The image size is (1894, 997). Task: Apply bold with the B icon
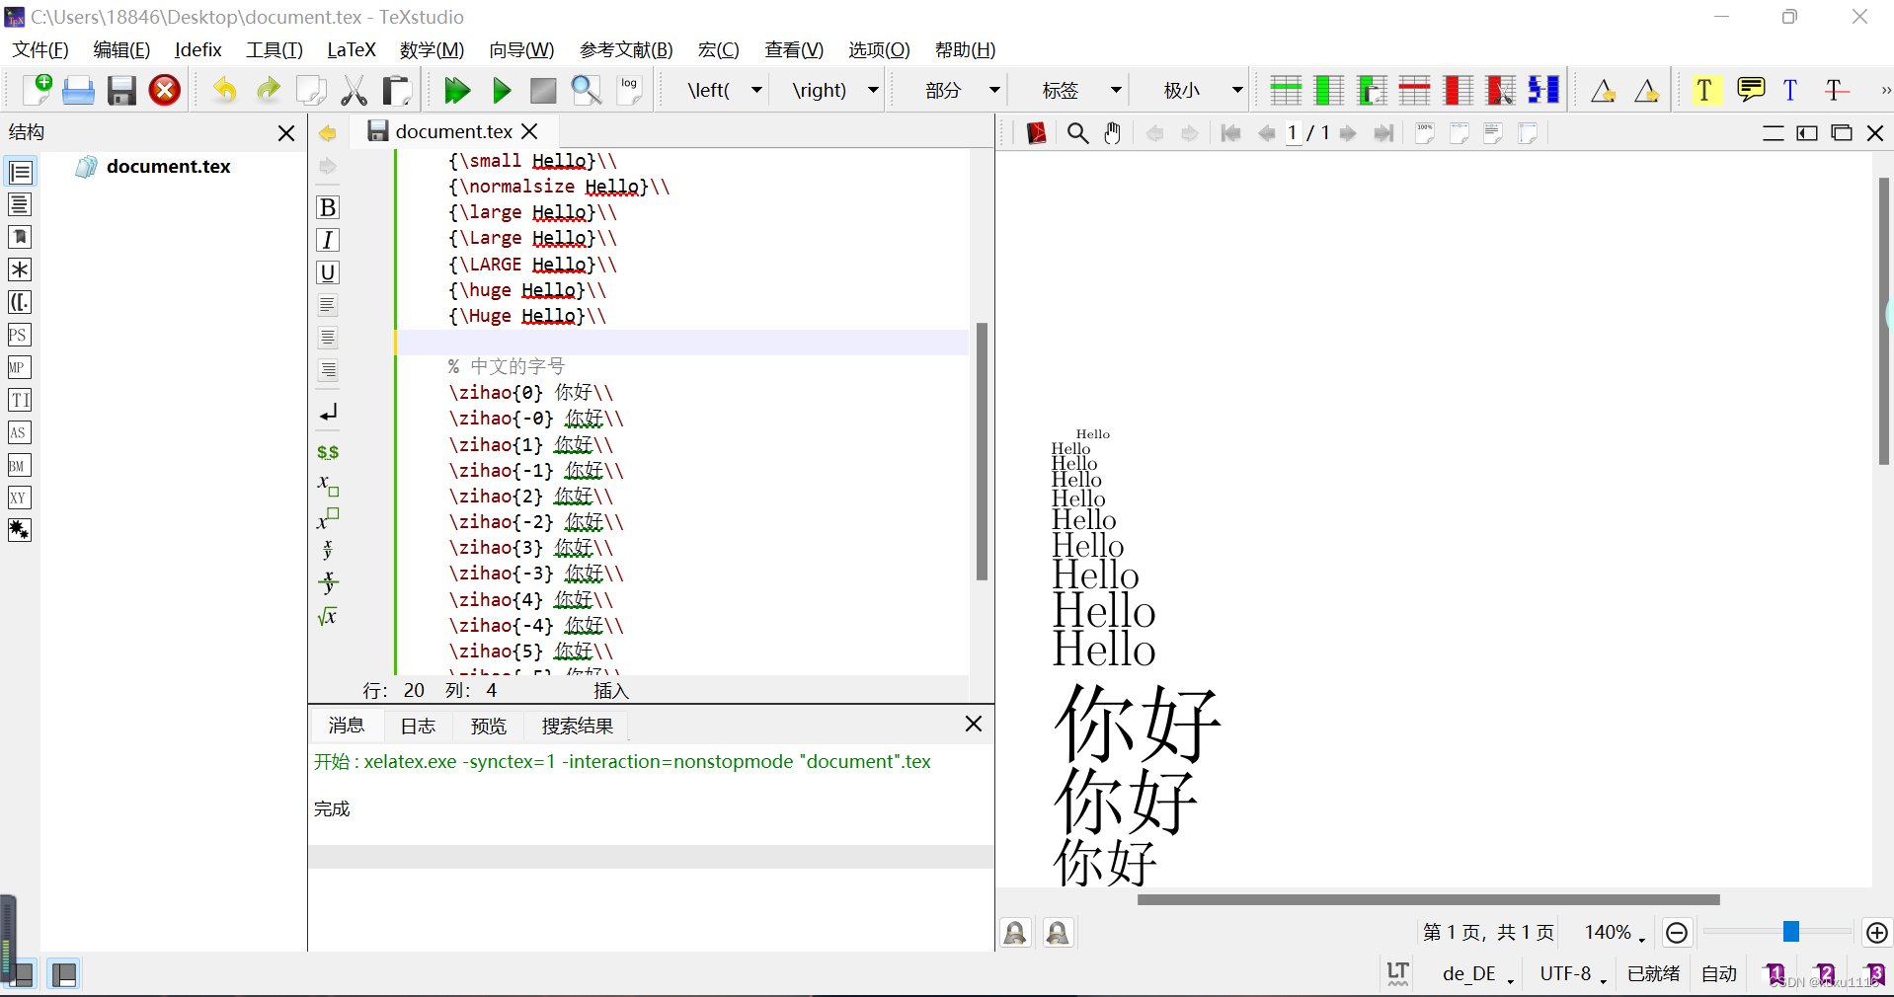tap(328, 207)
